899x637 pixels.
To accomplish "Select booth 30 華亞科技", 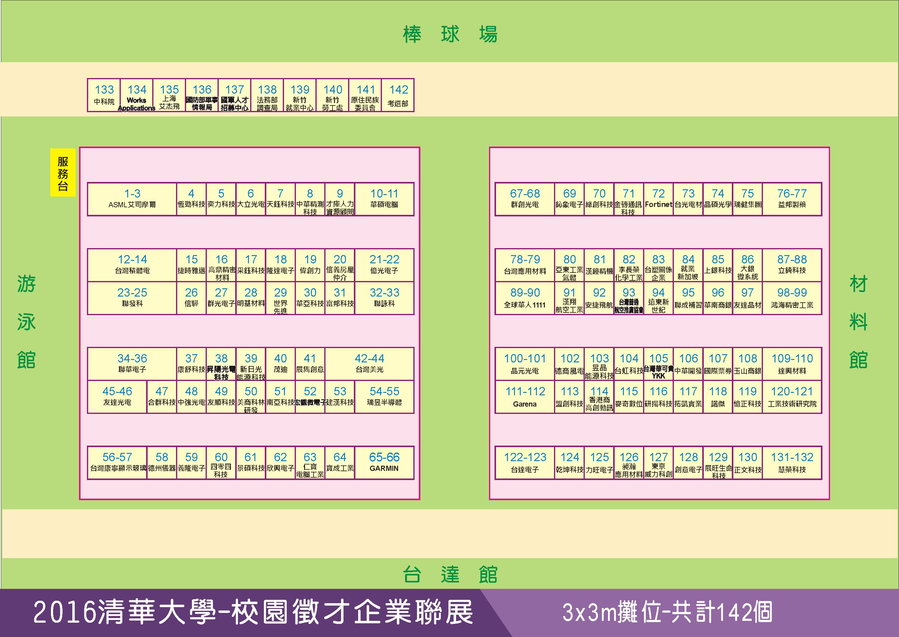I will pos(310,298).
